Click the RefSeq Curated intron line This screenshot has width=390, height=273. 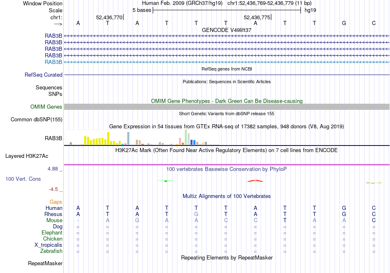pos(227,75)
